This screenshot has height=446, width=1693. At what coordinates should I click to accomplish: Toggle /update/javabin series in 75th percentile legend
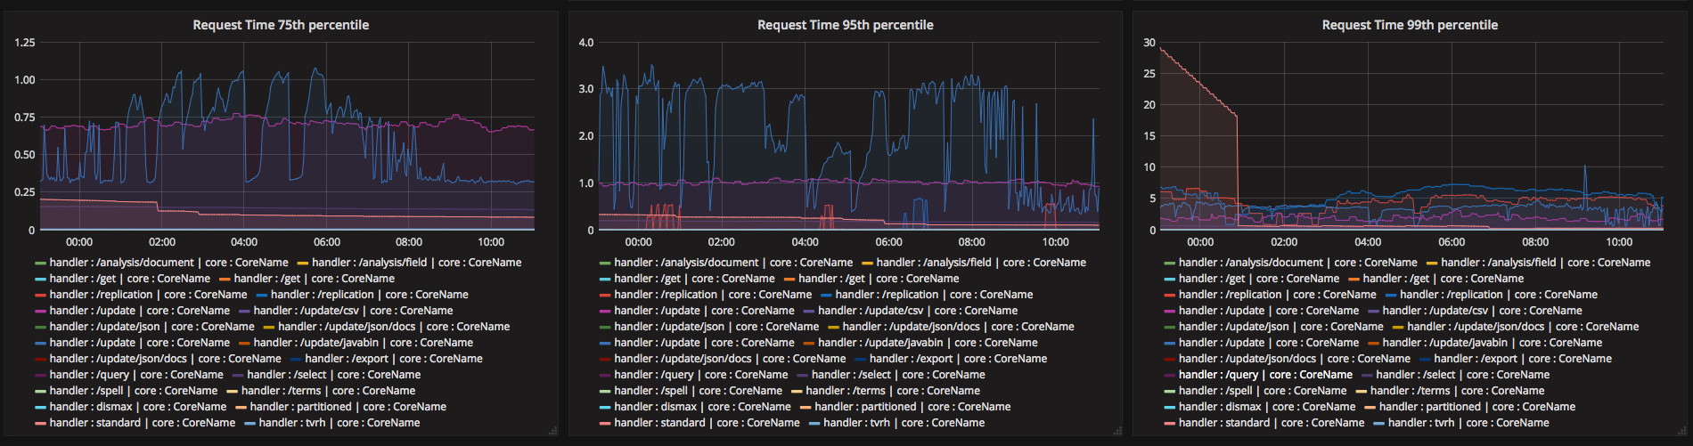[x=364, y=343]
